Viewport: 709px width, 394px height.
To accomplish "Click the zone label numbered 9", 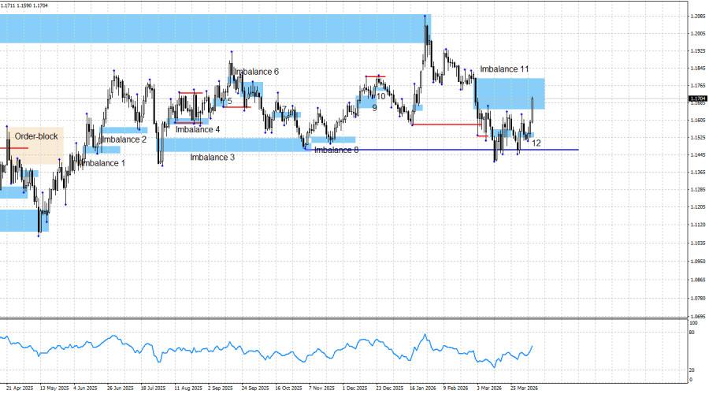I will (374, 108).
